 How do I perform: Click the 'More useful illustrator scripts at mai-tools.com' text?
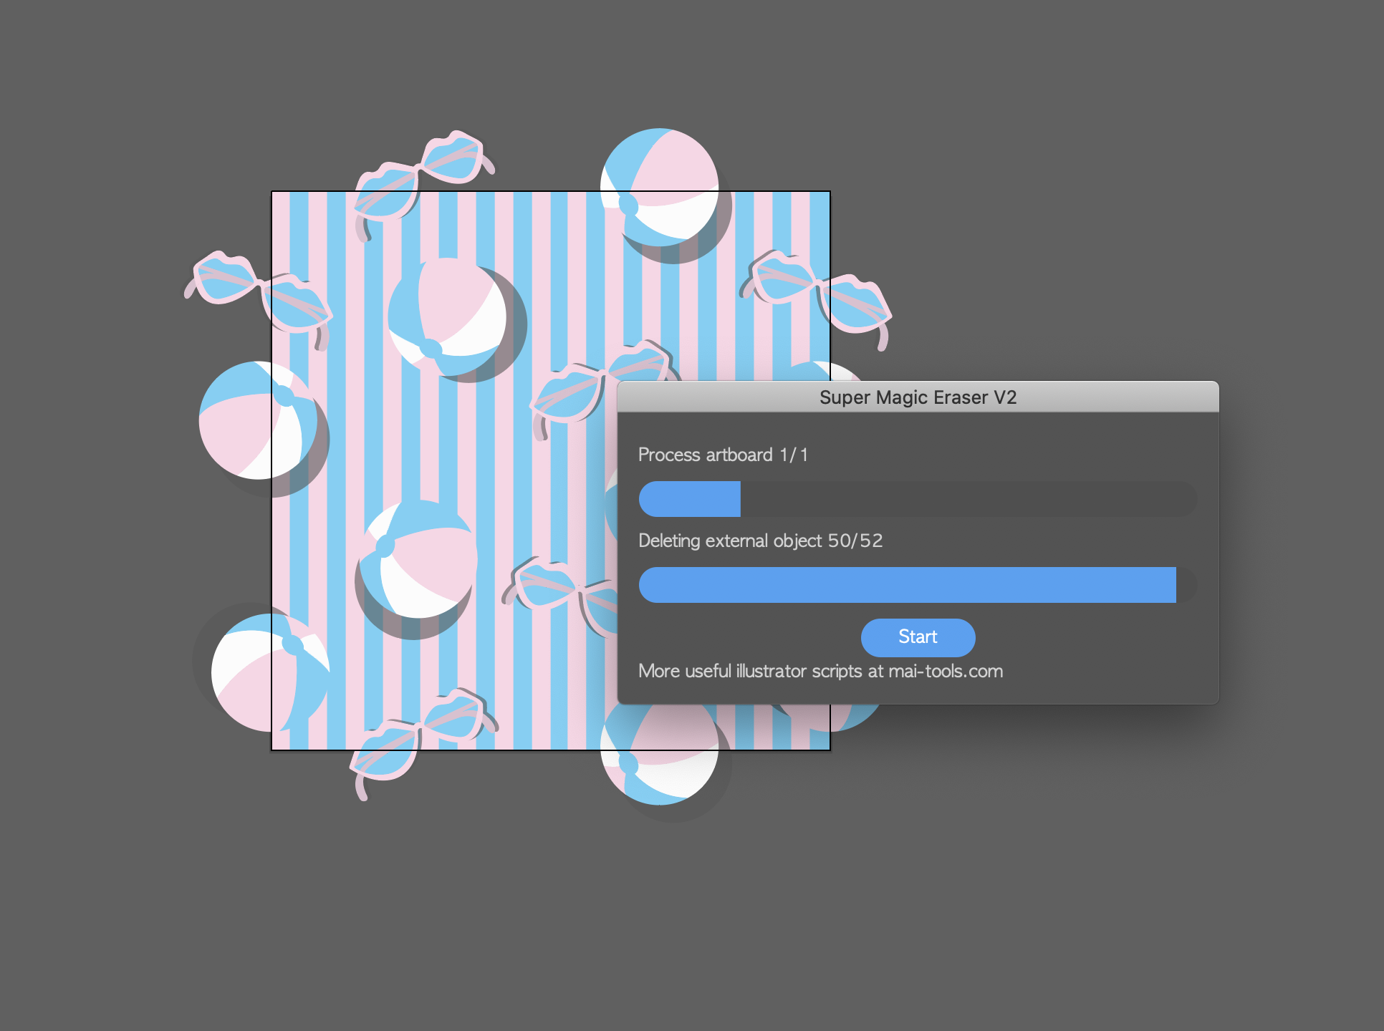(820, 672)
